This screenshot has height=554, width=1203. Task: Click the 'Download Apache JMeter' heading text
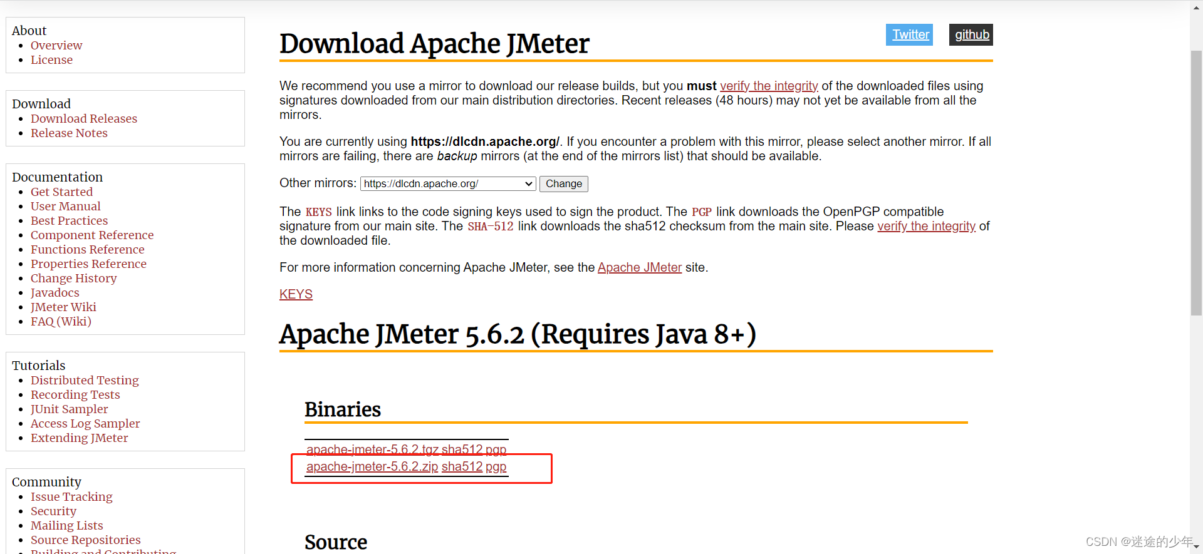(434, 43)
